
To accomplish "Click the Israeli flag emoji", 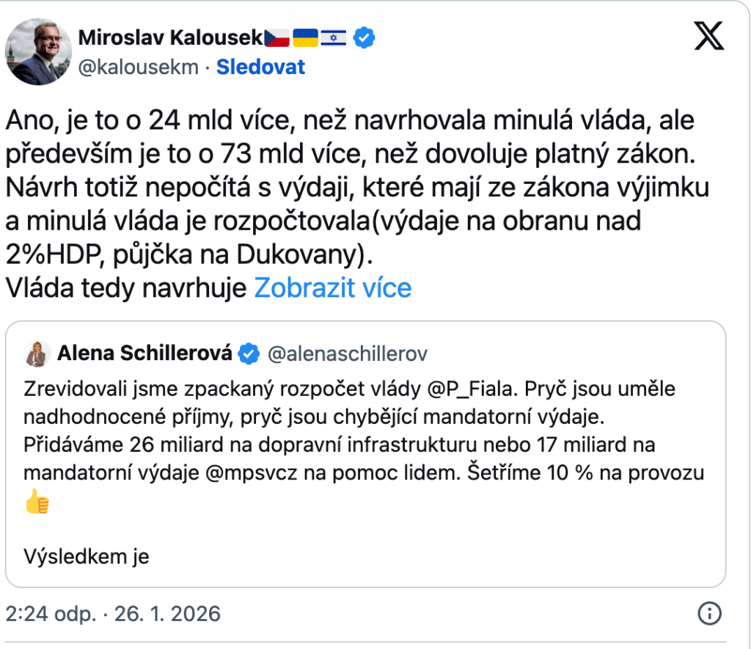I will pyautogui.click(x=334, y=37).
